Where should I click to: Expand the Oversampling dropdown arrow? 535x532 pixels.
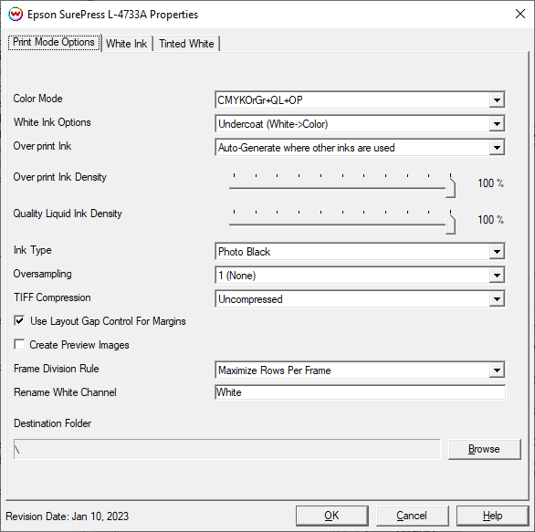[497, 276]
